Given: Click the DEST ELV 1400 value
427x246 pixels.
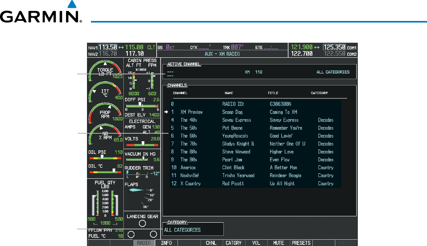Looking at the screenshot, I should (x=154, y=115).
